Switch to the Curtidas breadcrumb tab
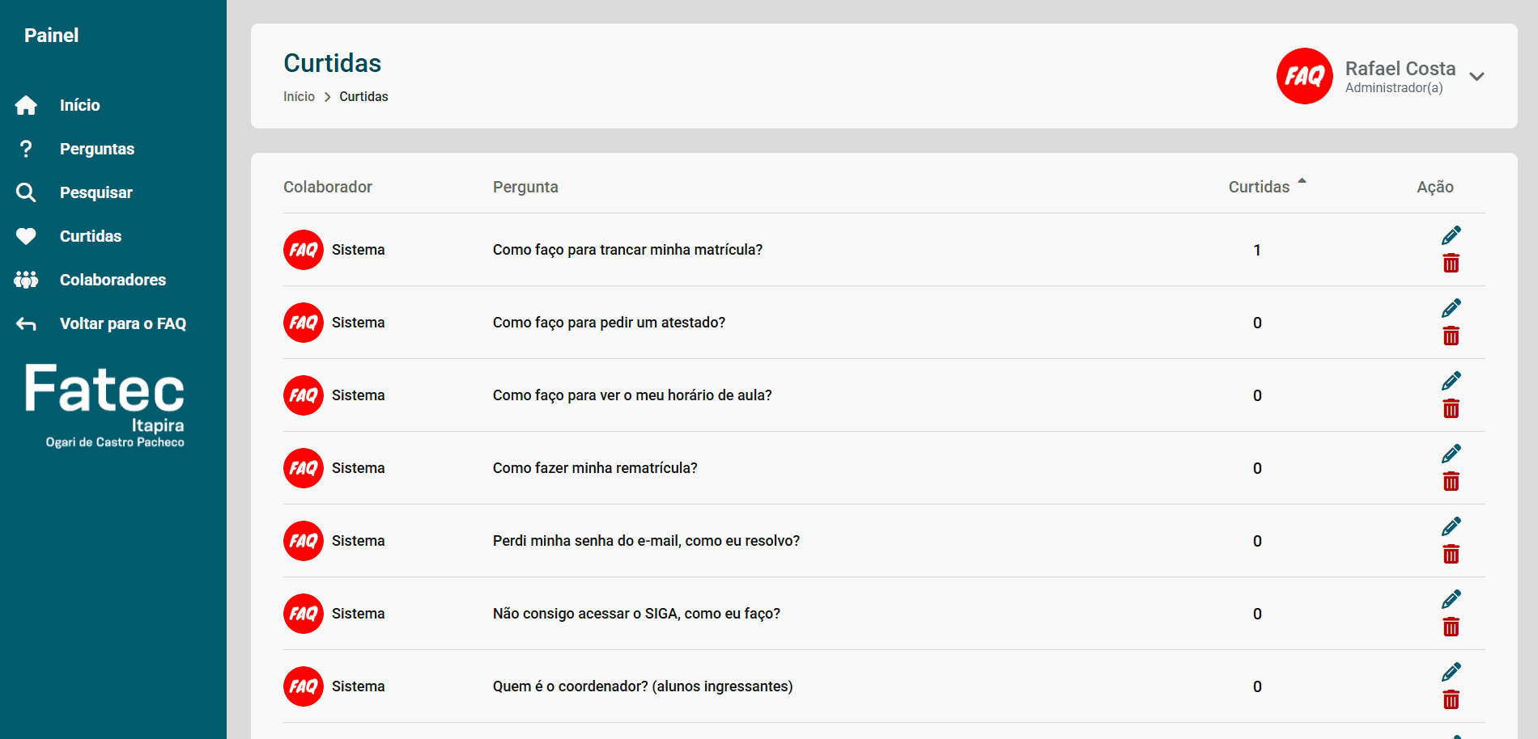This screenshot has width=1538, height=739. click(x=363, y=96)
